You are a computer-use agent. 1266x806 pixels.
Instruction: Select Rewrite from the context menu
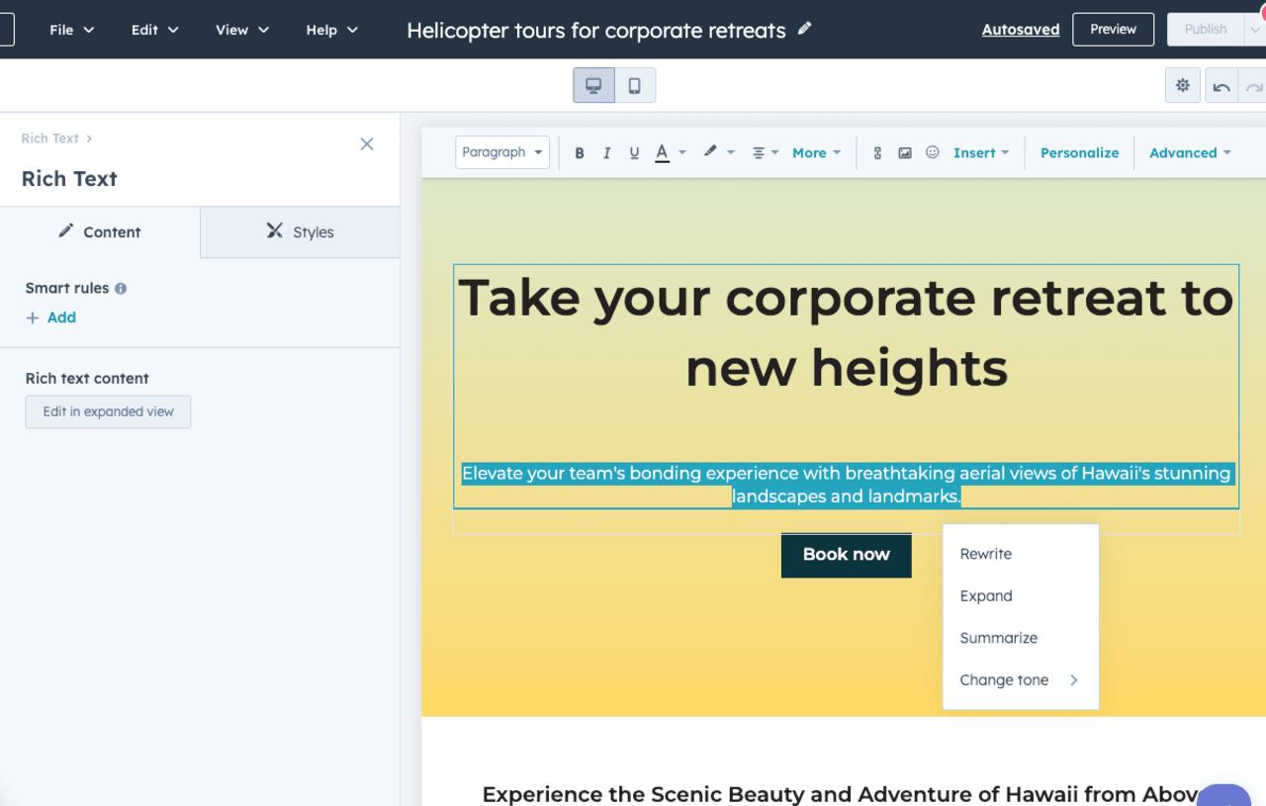[986, 554]
